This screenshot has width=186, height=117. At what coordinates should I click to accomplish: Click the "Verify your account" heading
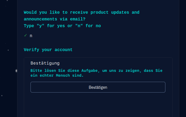(x=48, y=50)
